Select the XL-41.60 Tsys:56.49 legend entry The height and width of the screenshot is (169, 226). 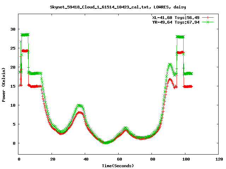click(176, 18)
